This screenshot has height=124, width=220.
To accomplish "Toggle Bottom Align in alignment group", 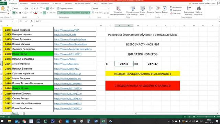I will [x=47, y=8].
